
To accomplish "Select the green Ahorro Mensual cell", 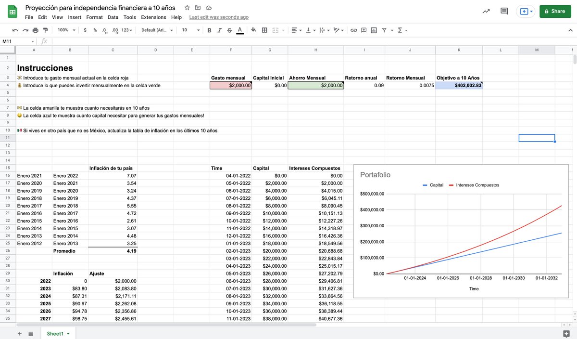I will (x=316, y=85).
